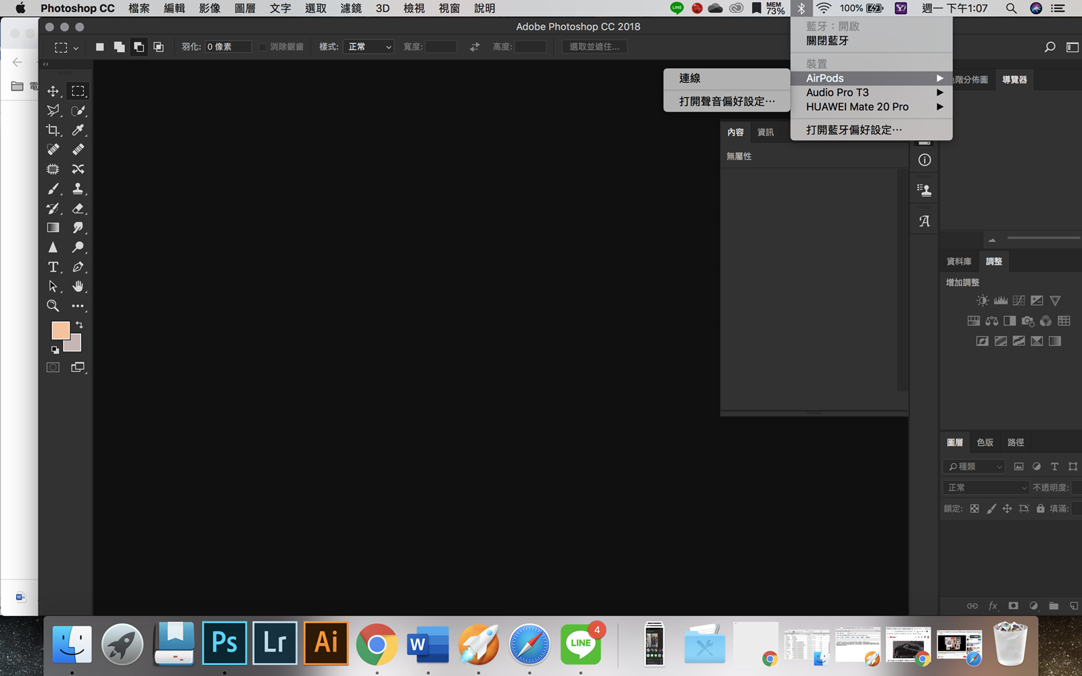The width and height of the screenshot is (1082, 676).
Task: Select the Gradient tool
Action: [x=53, y=228]
